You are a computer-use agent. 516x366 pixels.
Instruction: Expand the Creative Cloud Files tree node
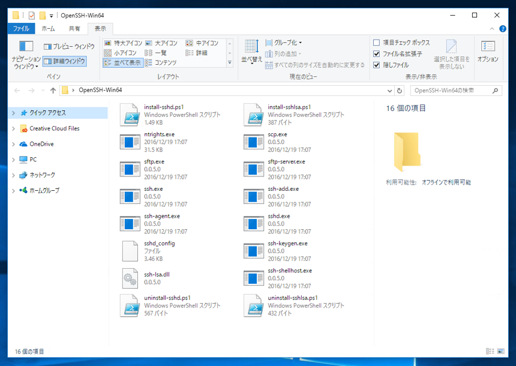[13, 128]
